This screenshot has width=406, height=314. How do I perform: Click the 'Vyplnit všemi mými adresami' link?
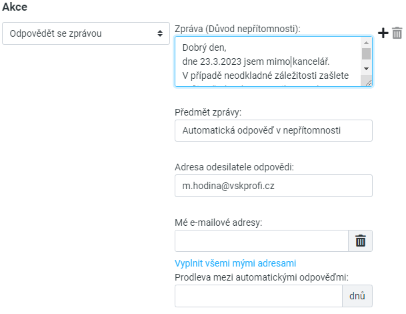click(x=235, y=263)
